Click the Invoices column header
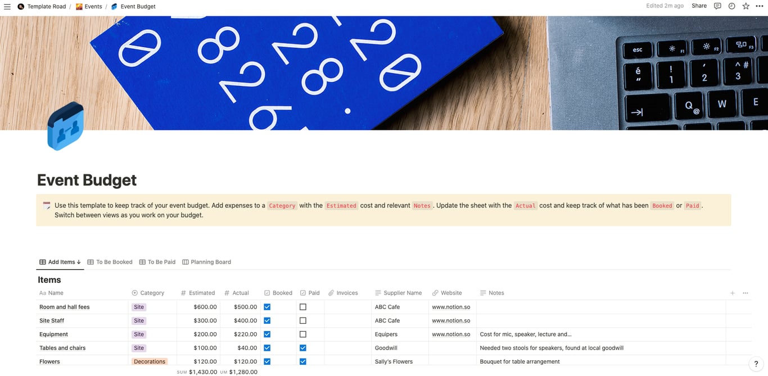The width and height of the screenshot is (768, 376). pyautogui.click(x=343, y=293)
